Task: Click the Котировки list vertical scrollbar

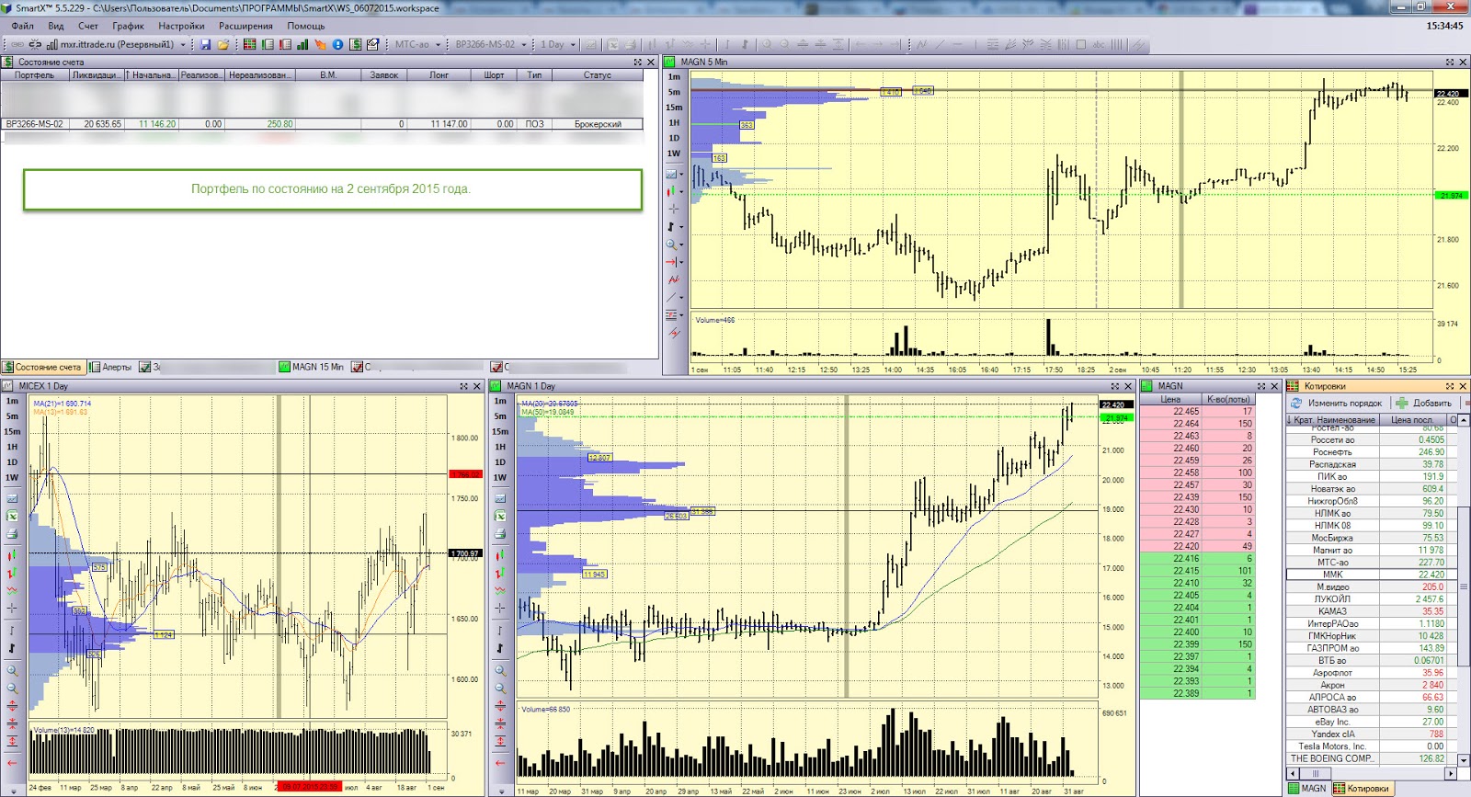Action: coord(1464,588)
